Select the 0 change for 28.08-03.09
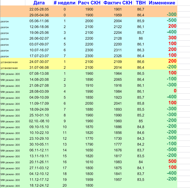Viewport: 190px width, 188px height. tap(175, 91)
